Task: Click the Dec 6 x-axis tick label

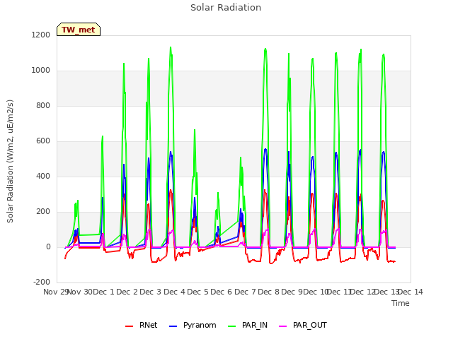Action: pos(222,292)
